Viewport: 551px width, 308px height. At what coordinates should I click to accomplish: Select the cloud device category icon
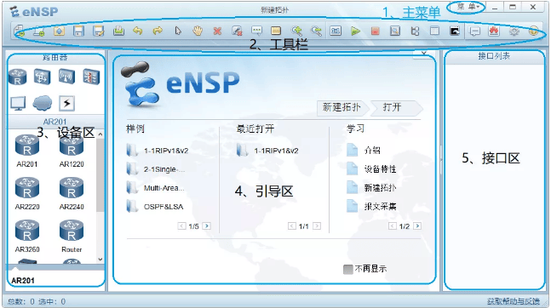point(43,103)
